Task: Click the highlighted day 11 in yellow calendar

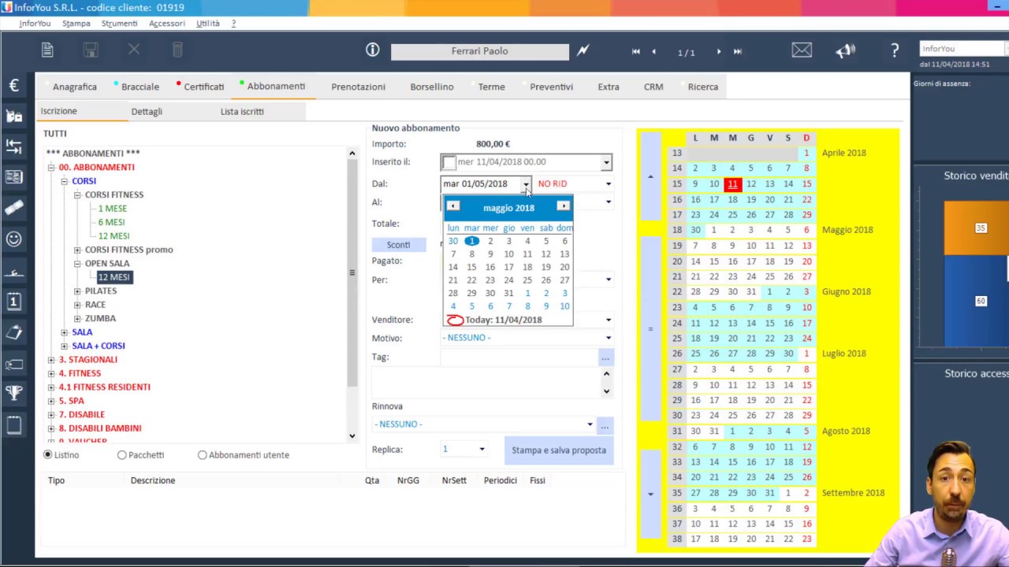Action: pos(732,184)
